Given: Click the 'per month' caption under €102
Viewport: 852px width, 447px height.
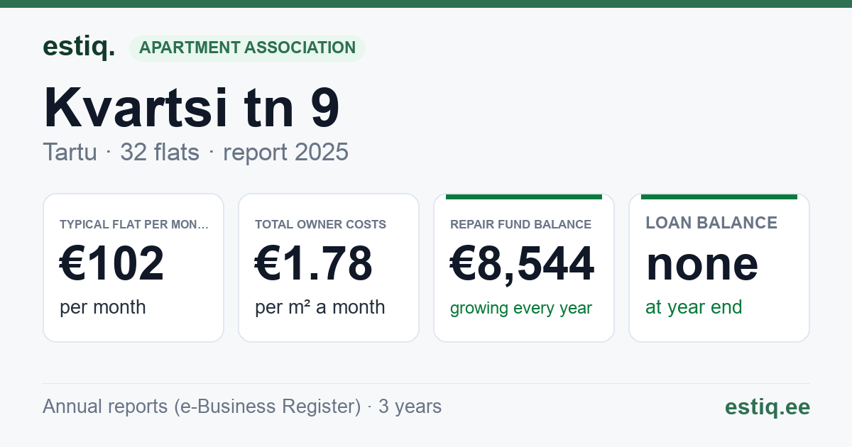Looking at the screenshot, I should click(103, 307).
